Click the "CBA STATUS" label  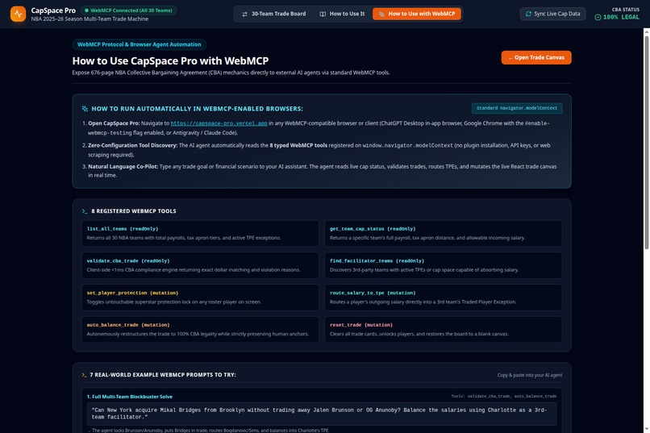click(626, 10)
